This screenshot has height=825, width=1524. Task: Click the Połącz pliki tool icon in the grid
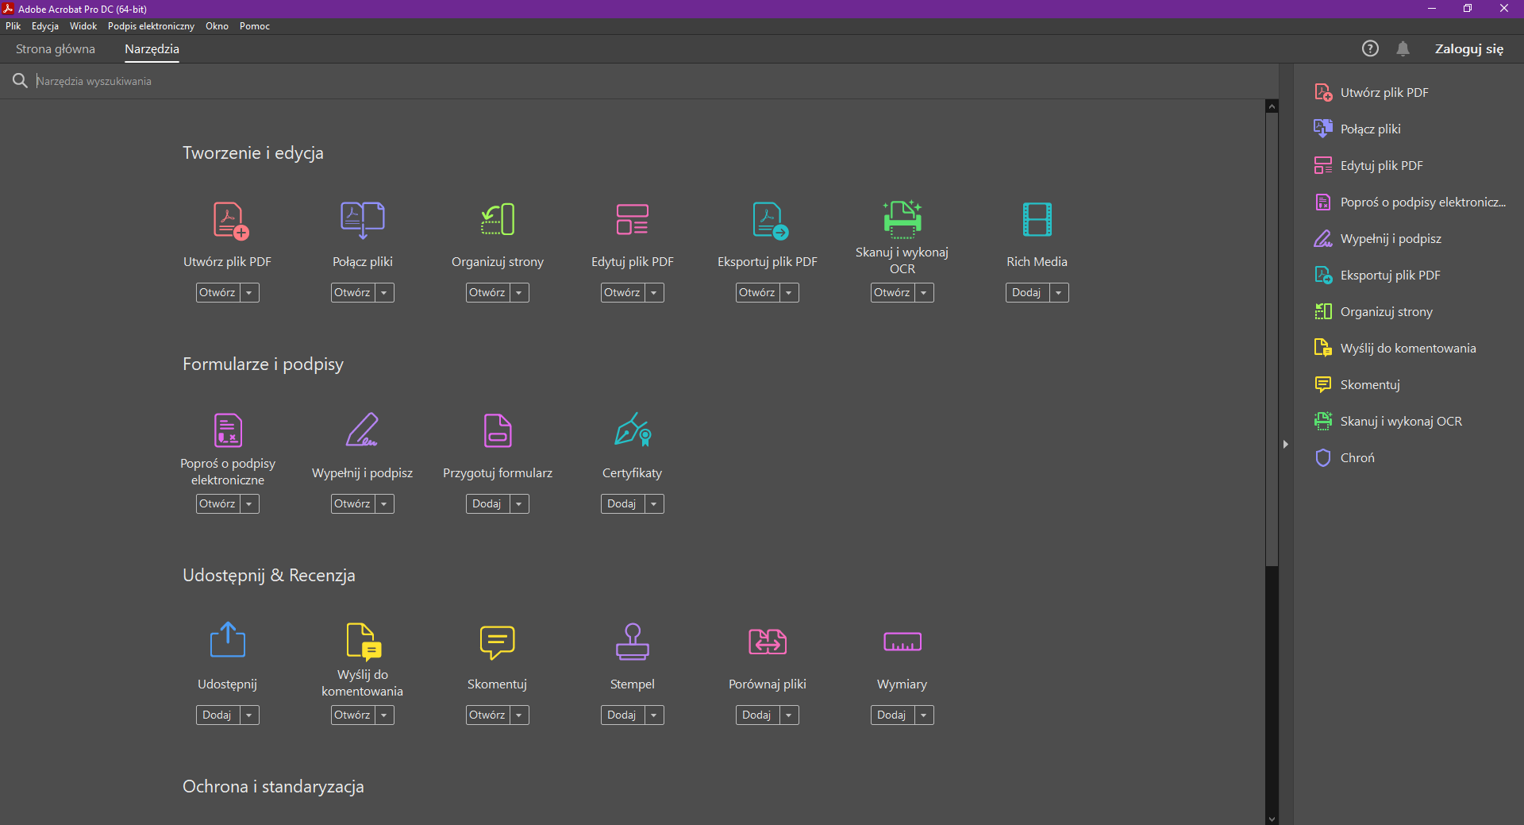[363, 220]
